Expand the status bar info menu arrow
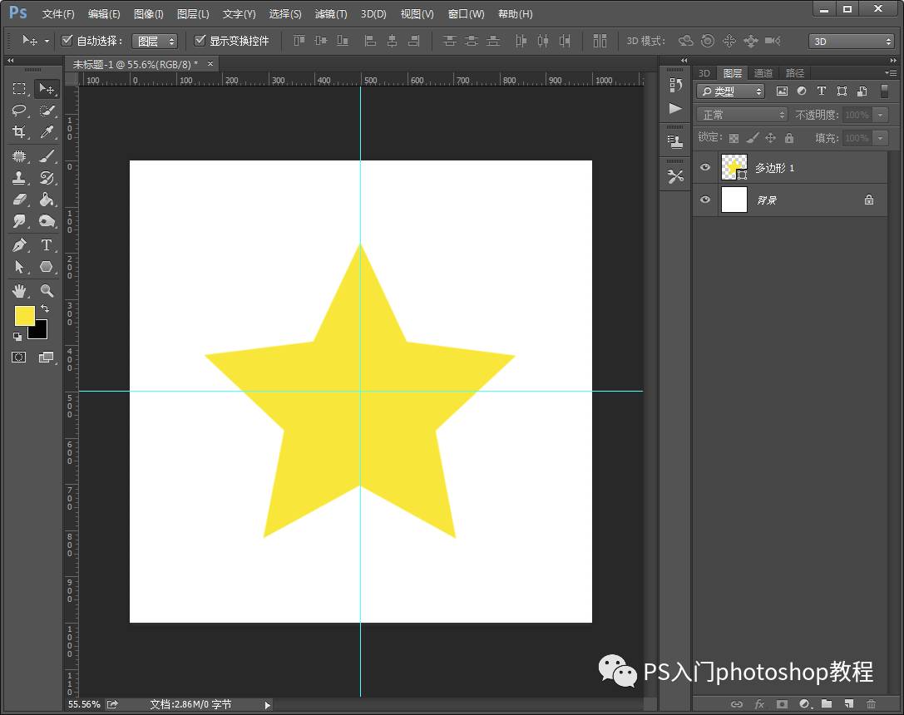Image resolution: width=904 pixels, height=715 pixels. 267,705
